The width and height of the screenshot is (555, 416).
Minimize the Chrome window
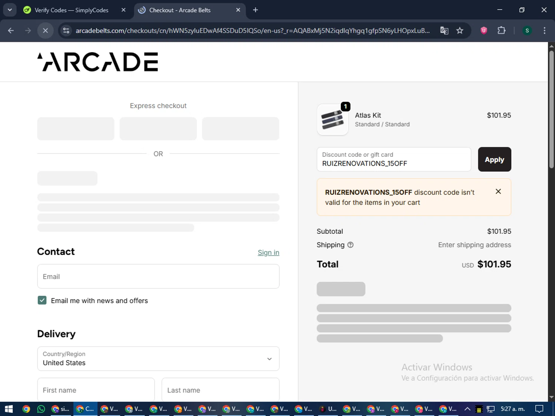[499, 10]
